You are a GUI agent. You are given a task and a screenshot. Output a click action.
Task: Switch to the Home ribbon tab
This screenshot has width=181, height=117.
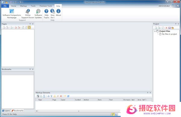point(14,6)
